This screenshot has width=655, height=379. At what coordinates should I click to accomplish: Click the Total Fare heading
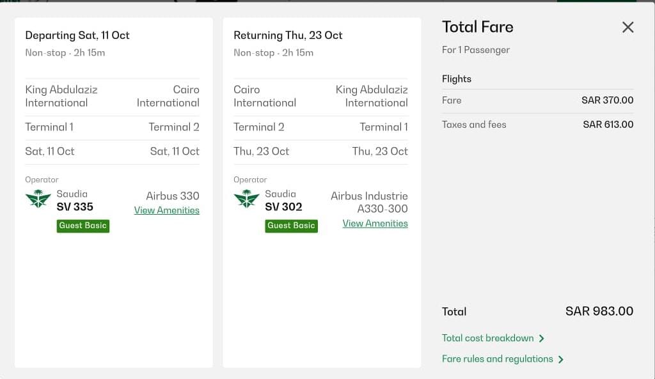pos(477,27)
